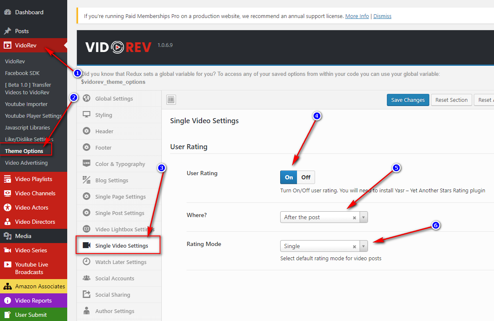Click the Styling monitor icon
The width and height of the screenshot is (494, 321).
[x=87, y=115]
